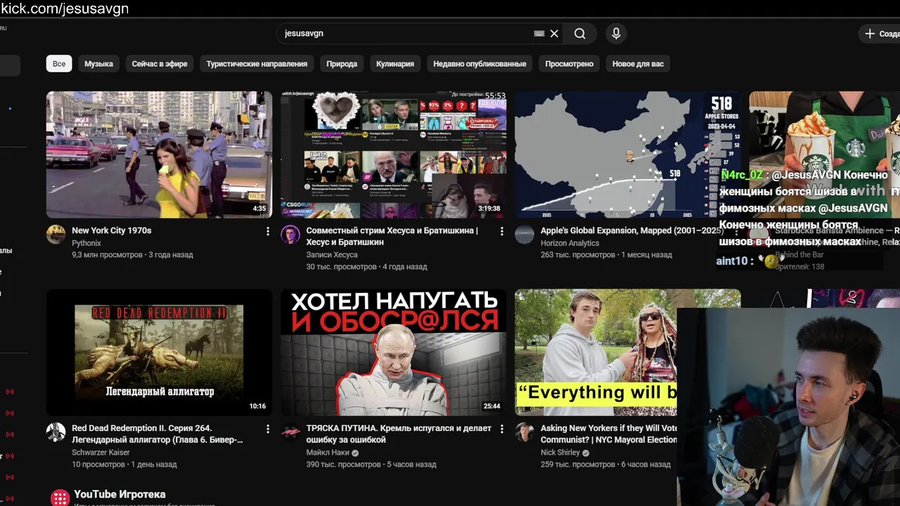Open on-screen keyboard icon in search box
Screen dimensions: 900x506
coord(539,33)
